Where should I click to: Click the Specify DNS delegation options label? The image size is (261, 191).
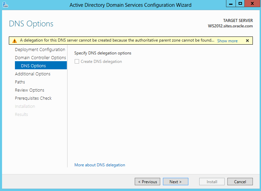pyautogui.click(x=103, y=53)
